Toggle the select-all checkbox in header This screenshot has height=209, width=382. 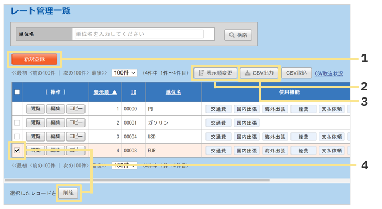(17, 92)
